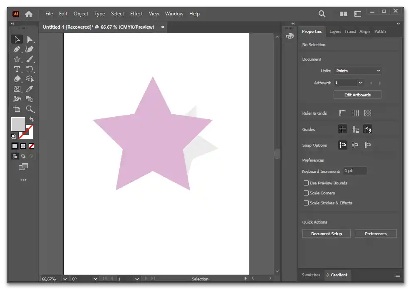
Task: Toggle Show Rulers button
Action: 343,113
